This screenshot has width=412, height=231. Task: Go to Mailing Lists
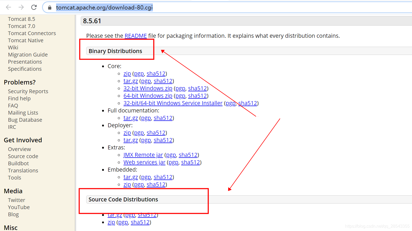pyautogui.click(x=23, y=113)
